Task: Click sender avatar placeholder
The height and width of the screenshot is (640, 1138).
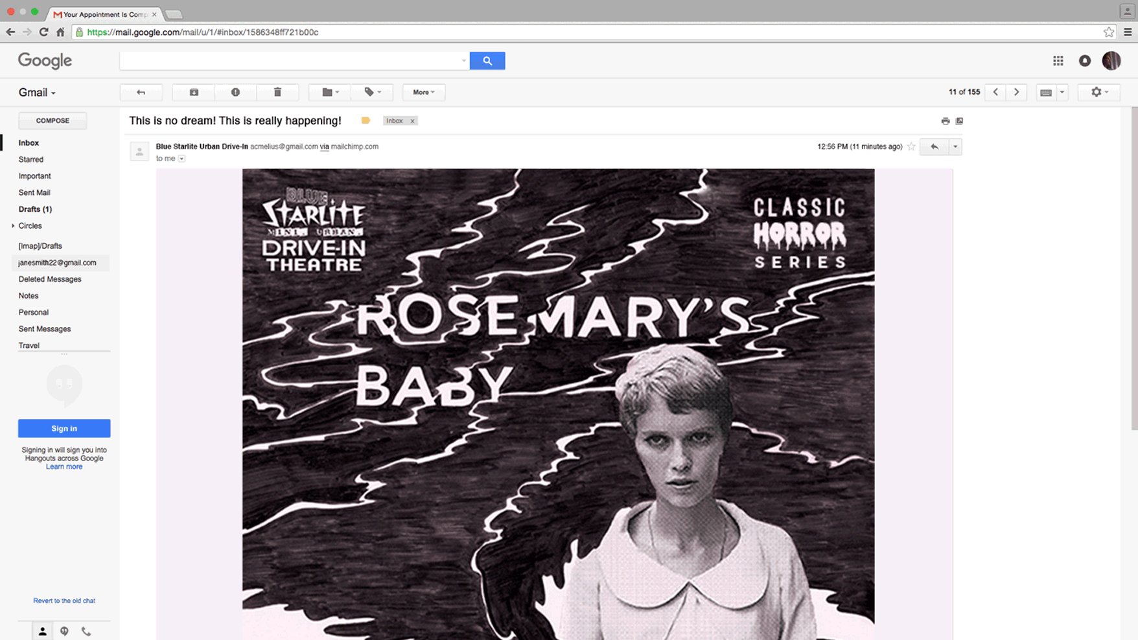Action: (x=139, y=152)
